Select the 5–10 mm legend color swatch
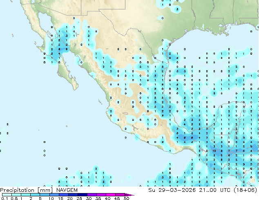Viewport: 259px width, 200px height. (x=45, y=195)
